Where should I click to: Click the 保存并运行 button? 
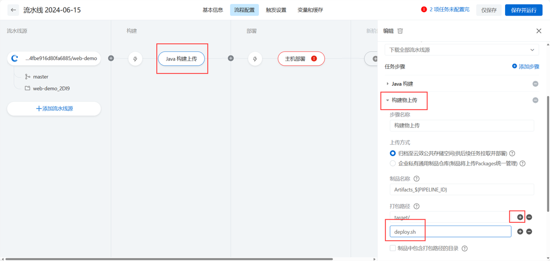(x=524, y=10)
